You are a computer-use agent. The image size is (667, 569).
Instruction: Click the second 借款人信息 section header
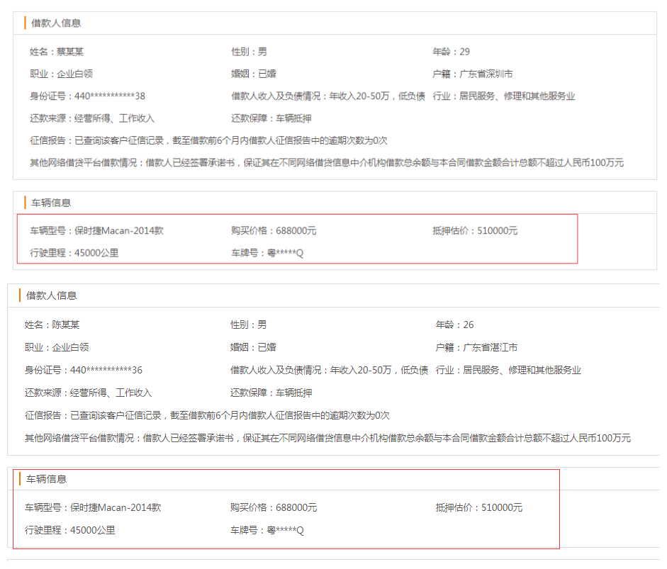point(52,295)
